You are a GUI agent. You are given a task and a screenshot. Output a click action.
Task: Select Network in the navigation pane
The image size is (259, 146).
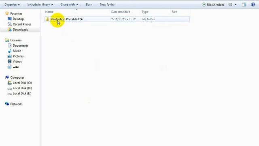coord(16,104)
